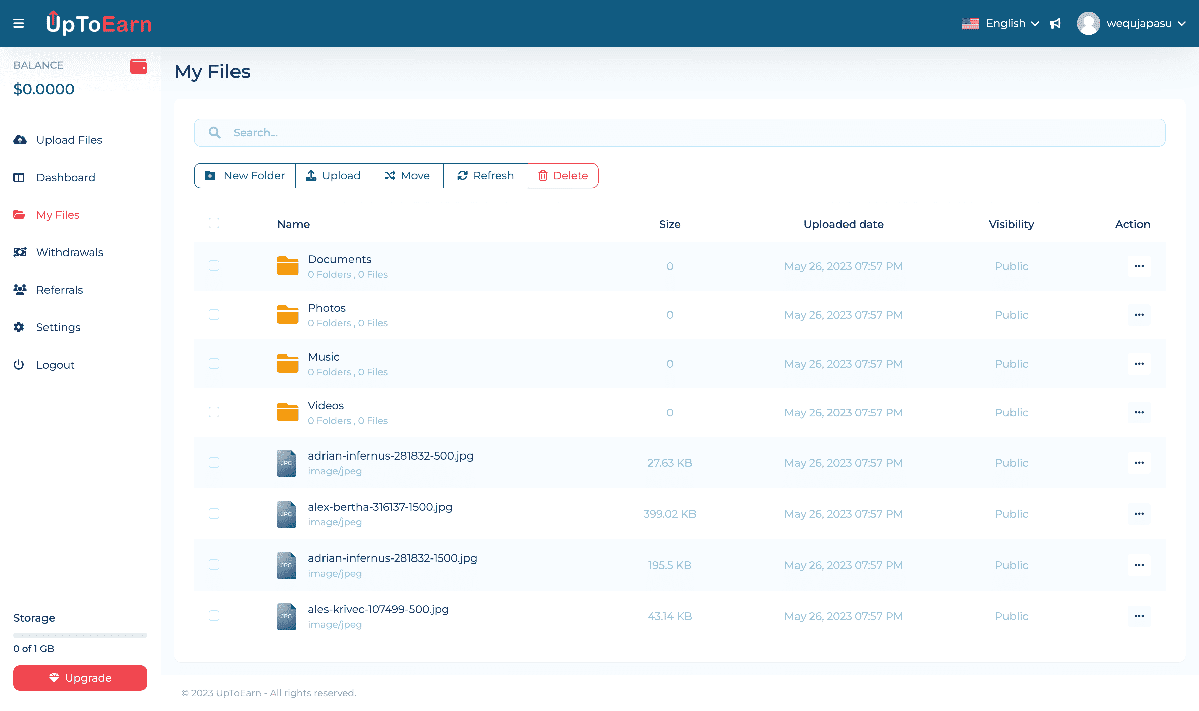Click JPG icon for adrian-infernus-281832-1500.jpg
1199x711 pixels.
coord(287,565)
